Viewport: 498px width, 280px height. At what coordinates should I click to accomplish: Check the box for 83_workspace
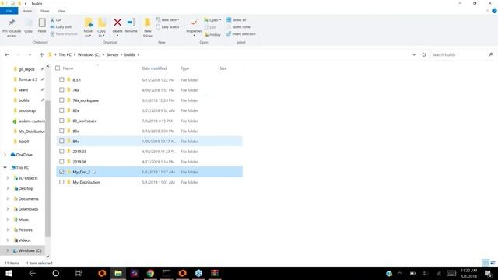click(x=61, y=121)
